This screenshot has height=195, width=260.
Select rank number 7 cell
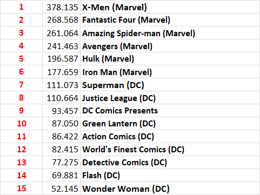click(x=21, y=85)
